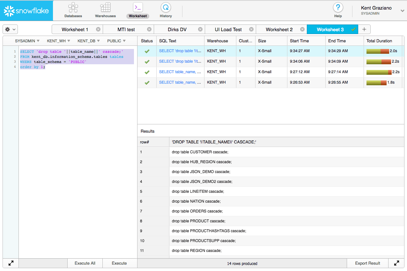Image resolution: width=407 pixels, height=271 pixels.
Task: Open the Warehouses page icon
Action: point(105,8)
